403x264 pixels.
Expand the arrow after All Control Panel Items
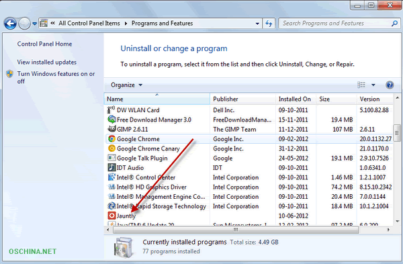(x=126, y=24)
